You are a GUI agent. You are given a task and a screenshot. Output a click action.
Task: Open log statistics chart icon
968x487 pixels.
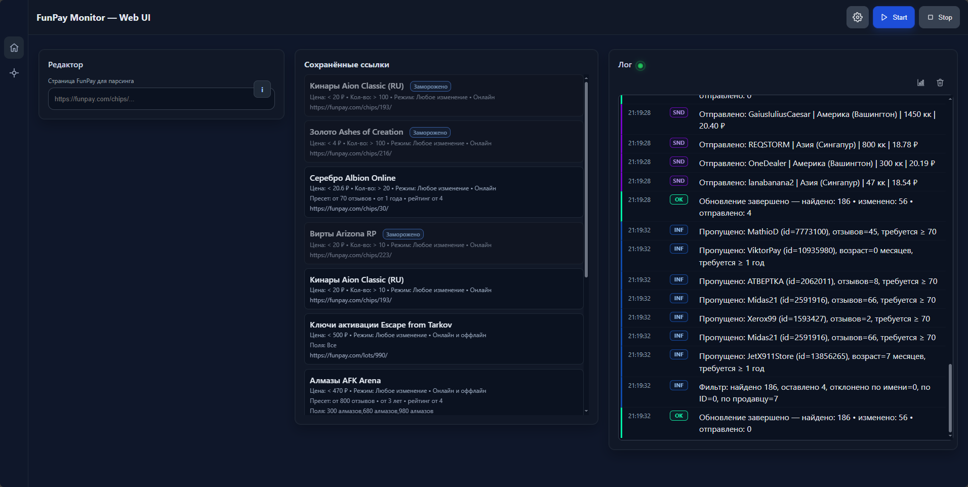tap(920, 83)
